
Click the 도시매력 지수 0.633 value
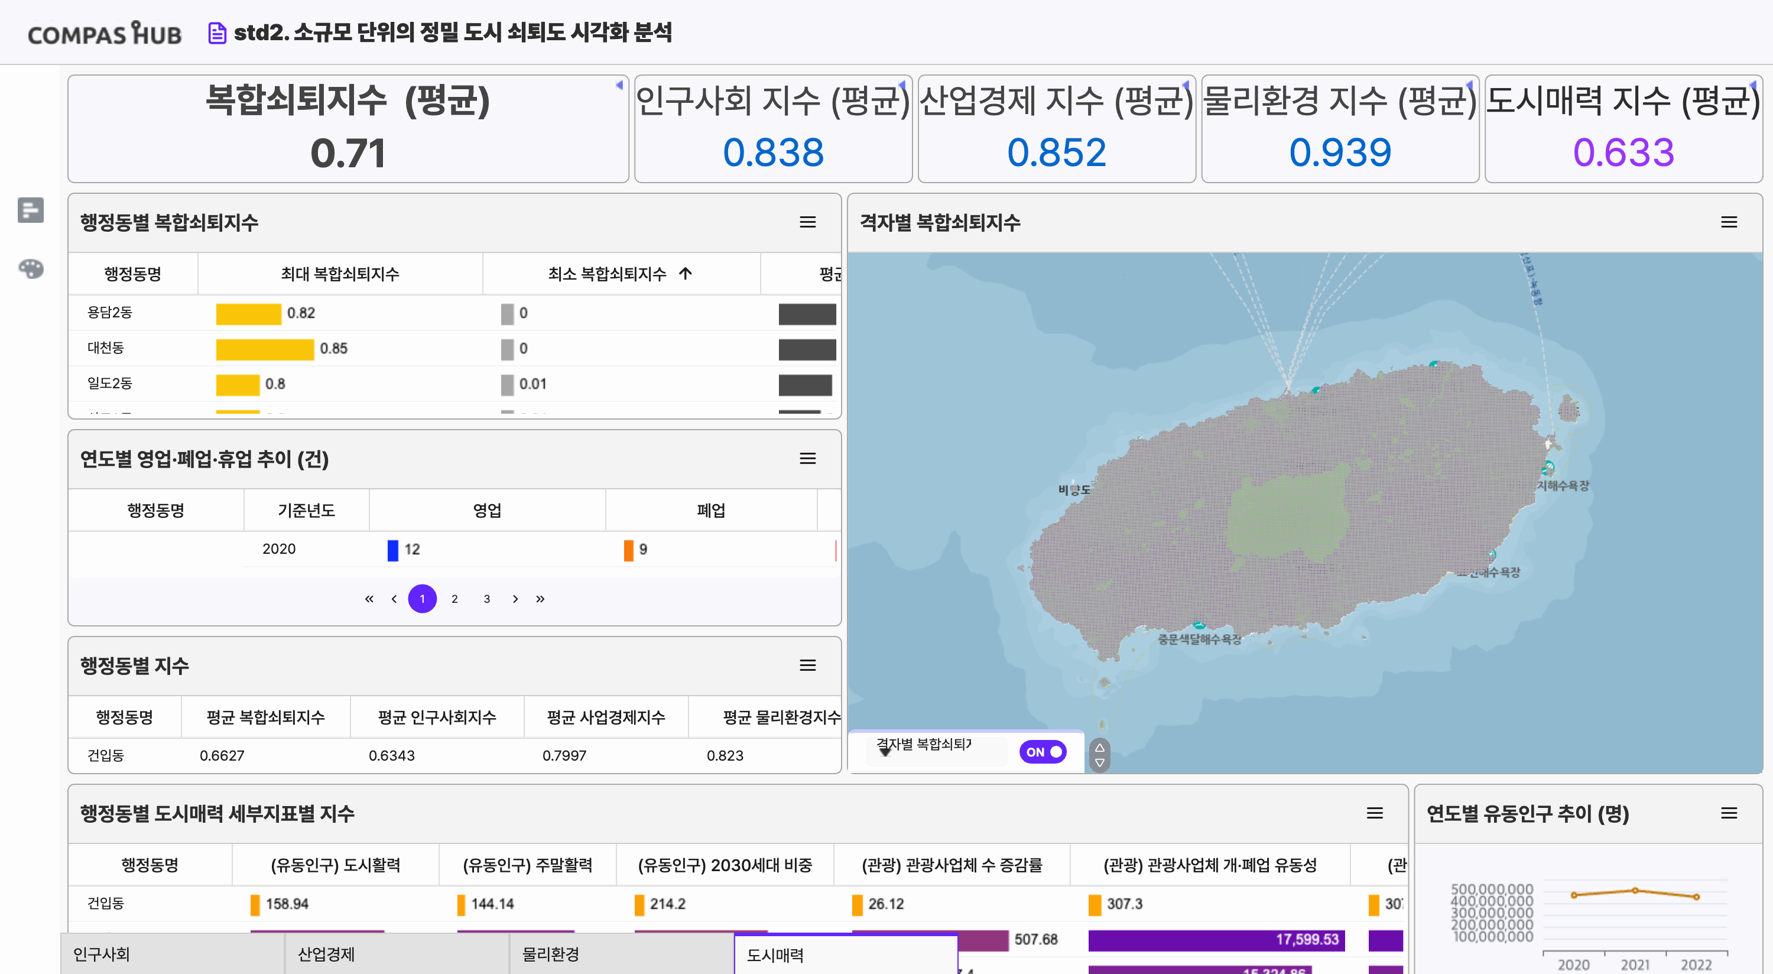point(1623,152)
